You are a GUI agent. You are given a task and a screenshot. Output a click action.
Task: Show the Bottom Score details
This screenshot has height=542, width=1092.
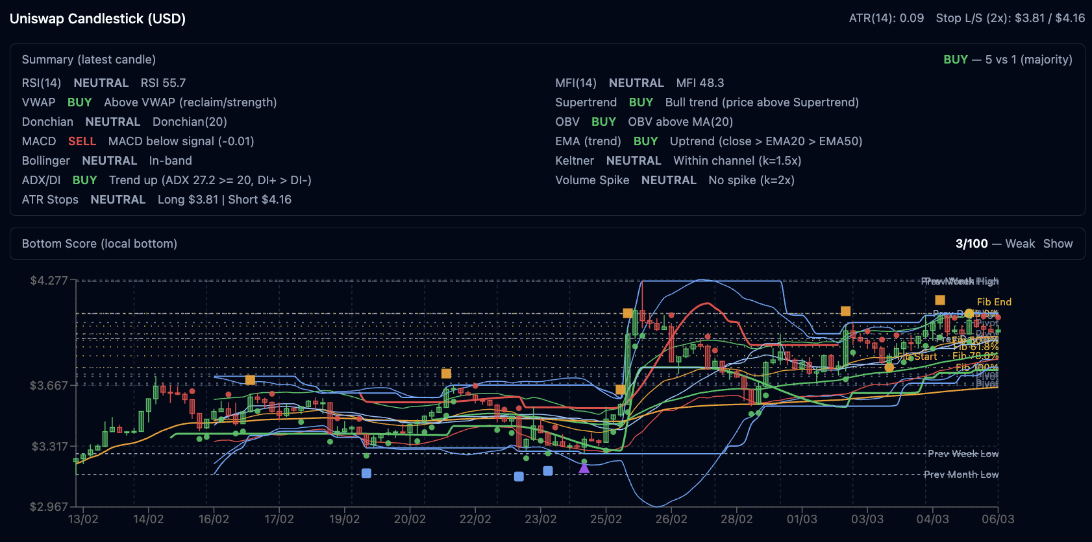[1058, 244]
